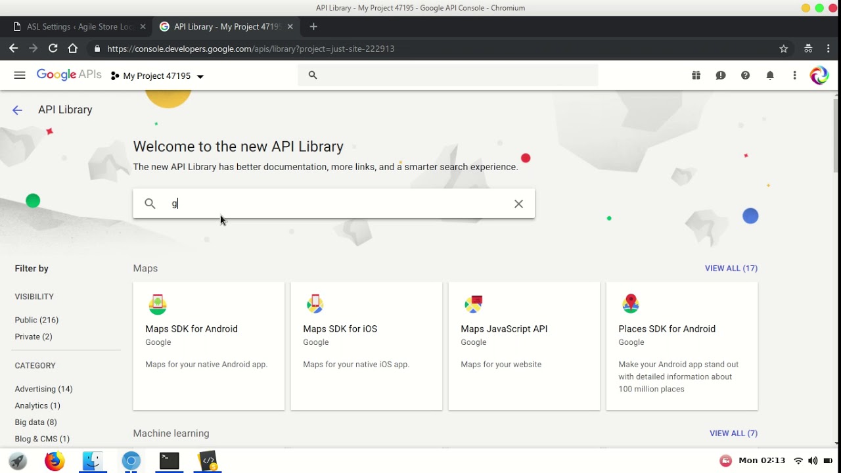Bookmark this page with the star
Image resolution: width=841 pixels, height=473 pixels.
point(783,49)
